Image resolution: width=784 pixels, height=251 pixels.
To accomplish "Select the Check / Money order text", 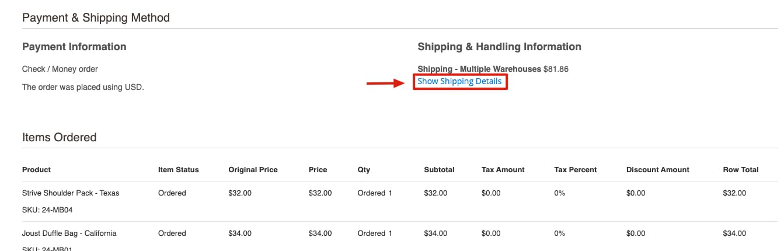I will [x=60, y=69].
